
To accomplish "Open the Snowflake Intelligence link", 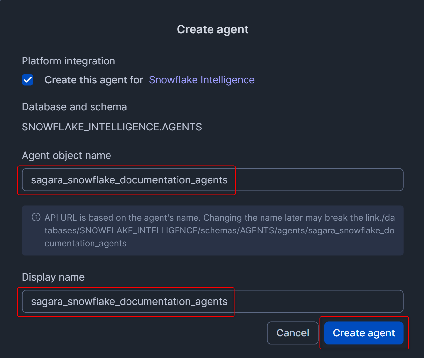I will coord(202,80).
